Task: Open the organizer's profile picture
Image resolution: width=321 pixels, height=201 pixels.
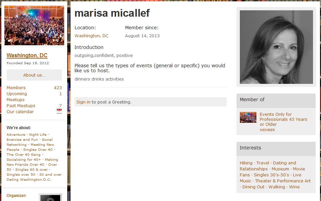Action: [50, 197]
